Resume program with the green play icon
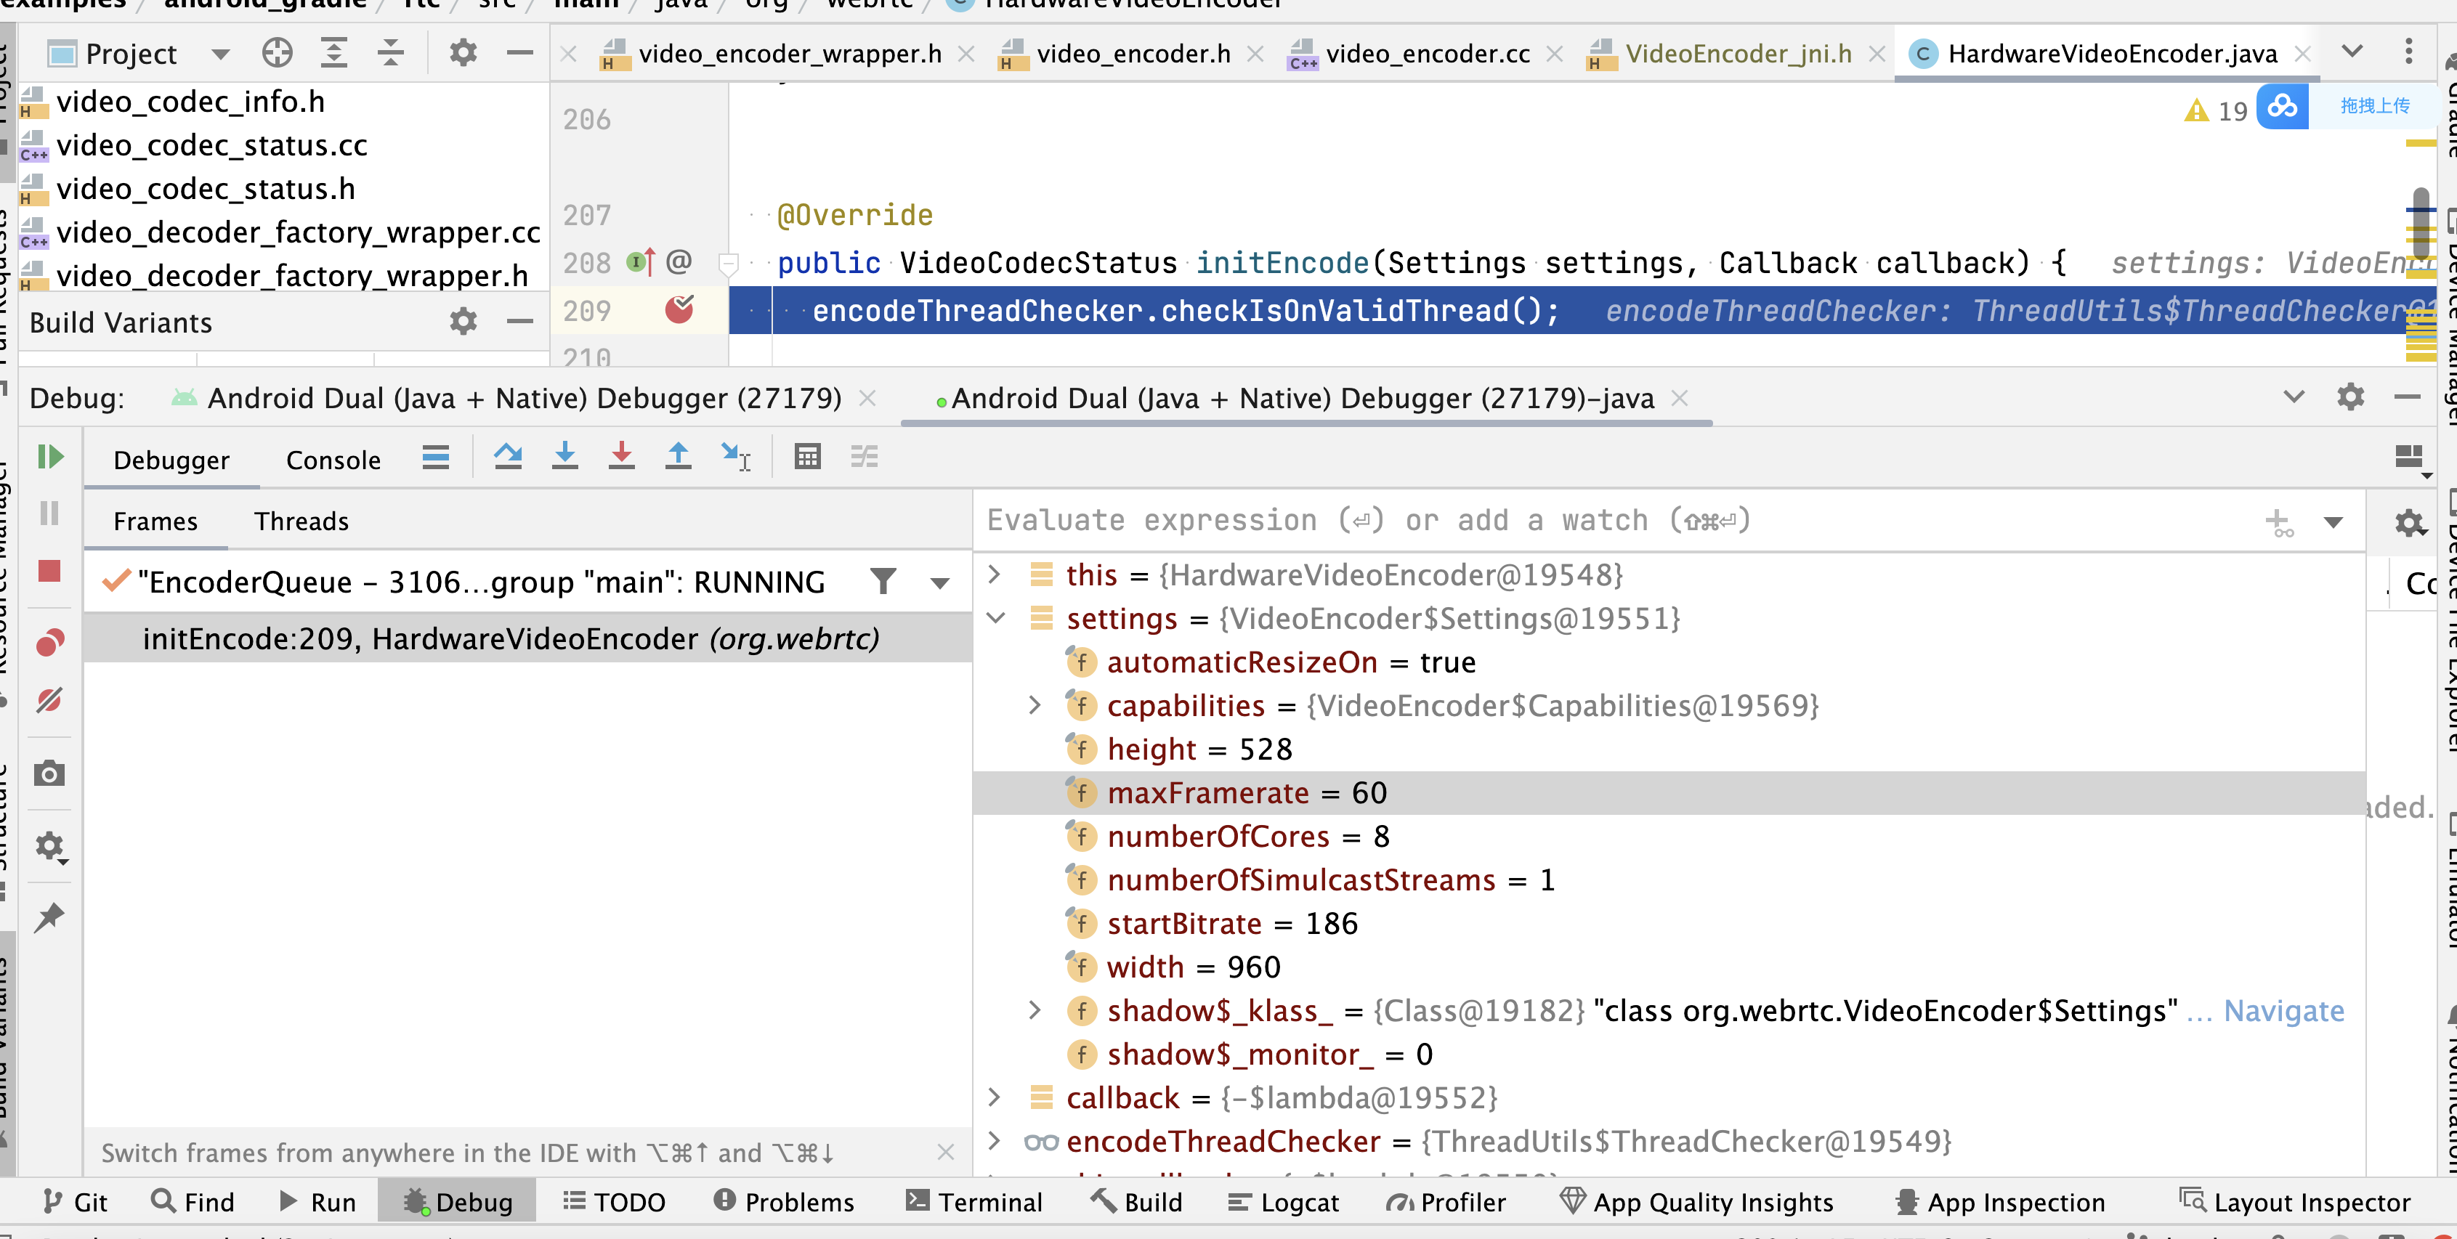This screenshot has width=2457, height=1239. (49, 457)
